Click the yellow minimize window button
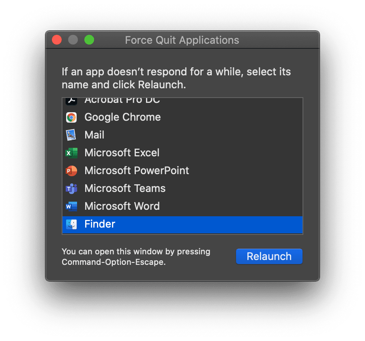 click(x=73, y=40)
